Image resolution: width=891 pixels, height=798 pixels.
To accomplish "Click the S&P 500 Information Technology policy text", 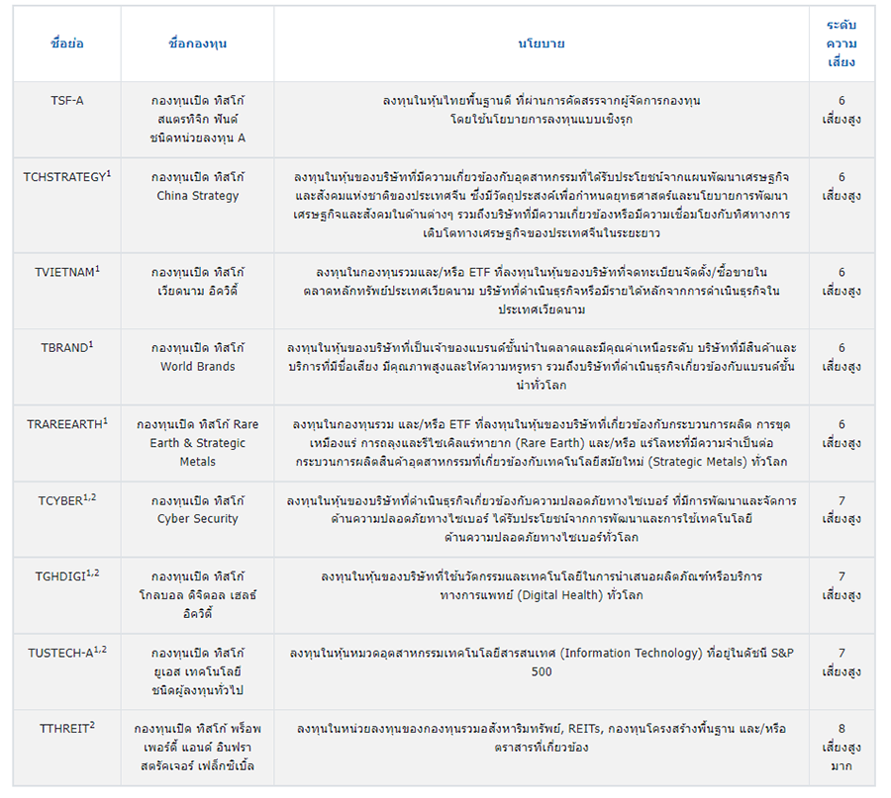I will tap(541, 662).
